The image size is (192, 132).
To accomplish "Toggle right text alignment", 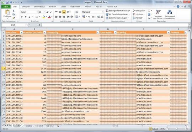I will [64, 17].
